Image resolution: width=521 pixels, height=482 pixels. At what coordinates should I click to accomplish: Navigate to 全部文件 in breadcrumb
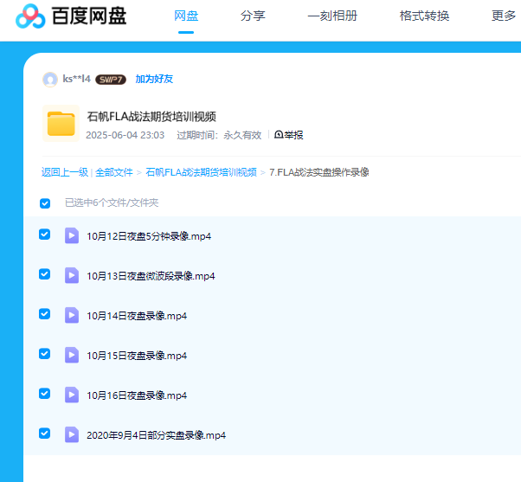point(114,172)
